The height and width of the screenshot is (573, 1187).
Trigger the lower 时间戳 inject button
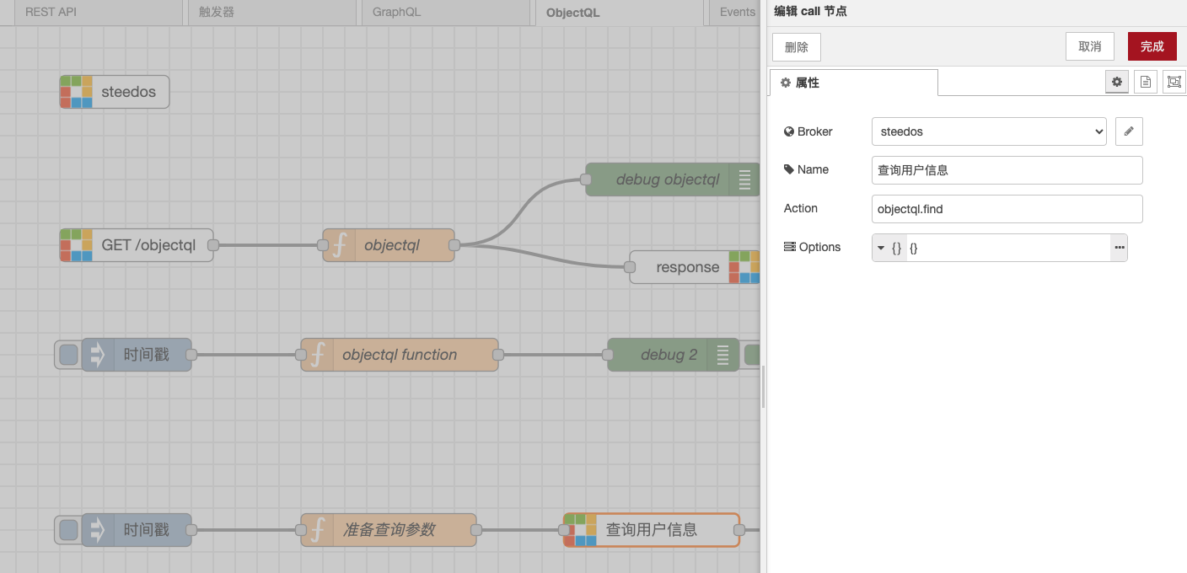[68, 530]
